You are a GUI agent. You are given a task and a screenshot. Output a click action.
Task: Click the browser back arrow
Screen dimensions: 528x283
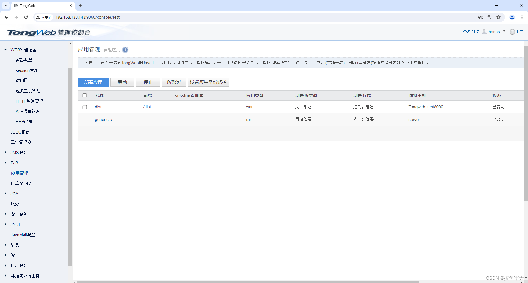pos(6,17)
